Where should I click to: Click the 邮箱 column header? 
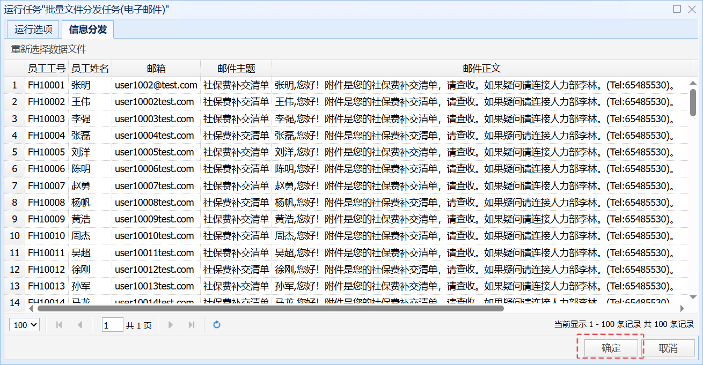157,68
